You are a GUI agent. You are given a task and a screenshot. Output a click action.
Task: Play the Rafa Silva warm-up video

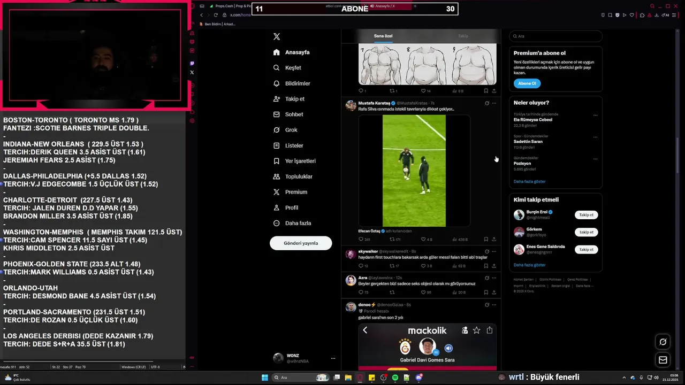414,171
